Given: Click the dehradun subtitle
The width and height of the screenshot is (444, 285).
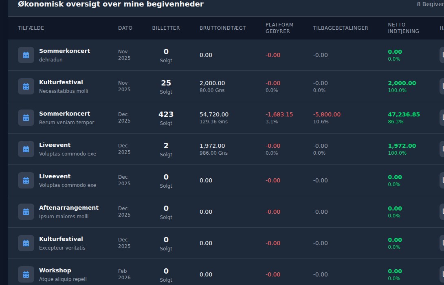Looking at the screenshot, I should pyautogui.click(x=51, y=60).
